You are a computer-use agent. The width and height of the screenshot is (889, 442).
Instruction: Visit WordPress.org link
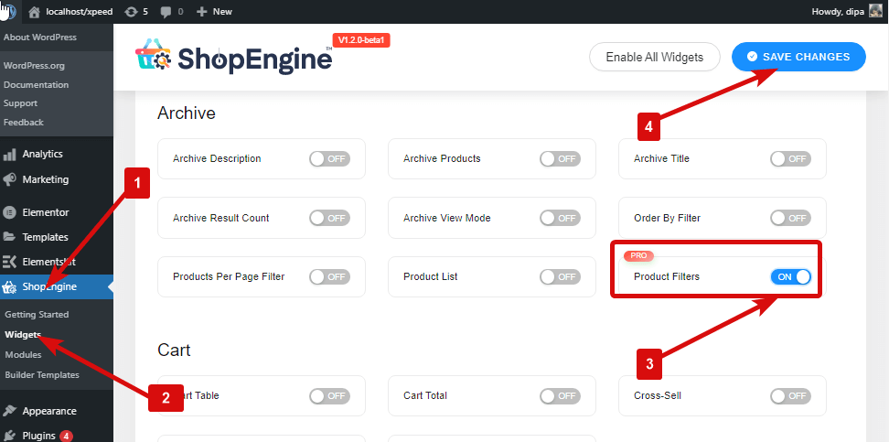tap(34, 66)
